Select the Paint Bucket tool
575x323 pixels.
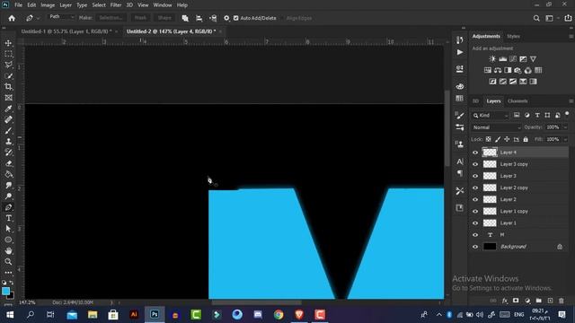(8, 174)
